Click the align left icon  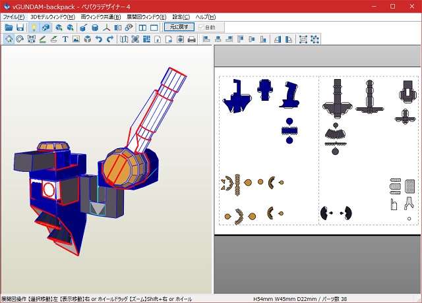(x=206, y=40)
